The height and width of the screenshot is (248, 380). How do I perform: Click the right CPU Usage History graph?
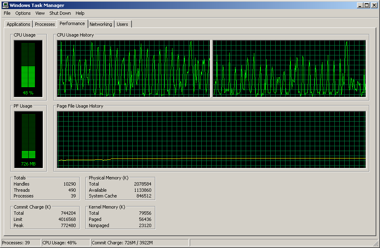[x=289, y=69]
